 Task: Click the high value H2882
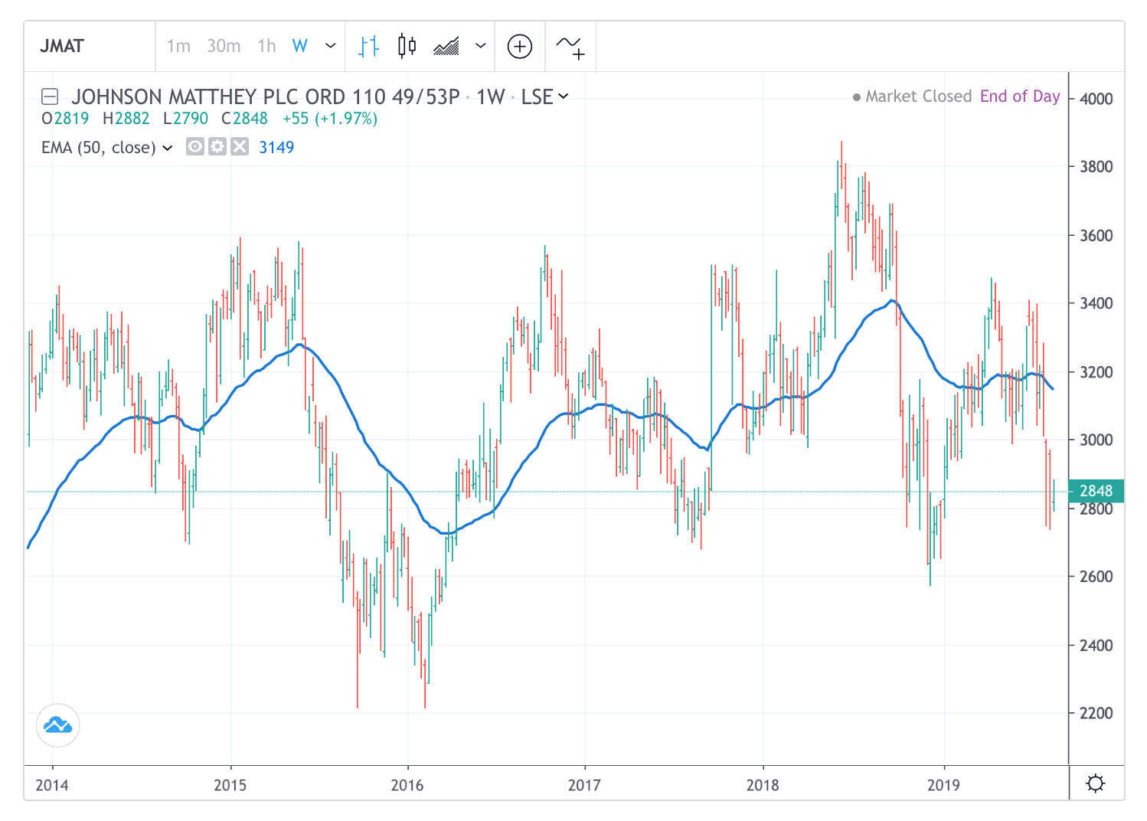[126, 119]
